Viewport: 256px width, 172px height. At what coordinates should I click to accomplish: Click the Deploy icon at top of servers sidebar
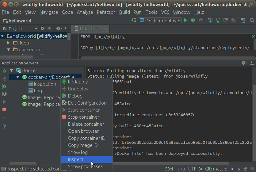4,71
